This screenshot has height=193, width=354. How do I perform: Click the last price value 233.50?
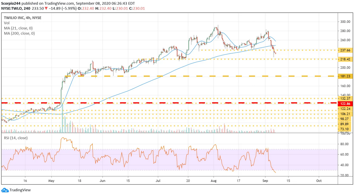(38, 8)
